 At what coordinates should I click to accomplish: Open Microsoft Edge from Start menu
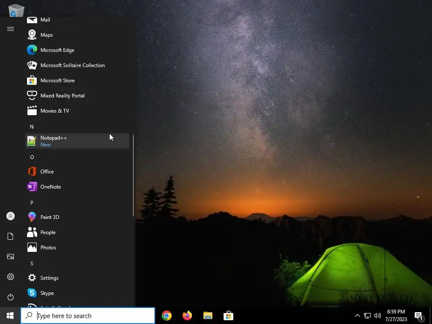(77, 50)
